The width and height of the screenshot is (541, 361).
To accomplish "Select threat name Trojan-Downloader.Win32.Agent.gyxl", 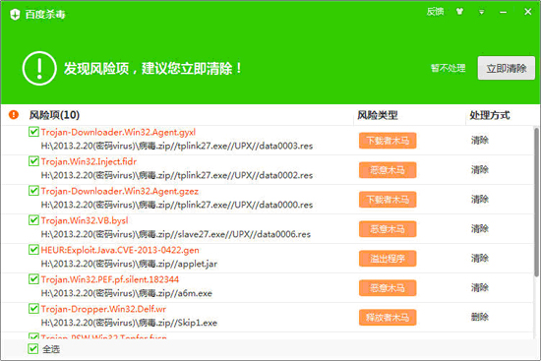I will point(118,132).
